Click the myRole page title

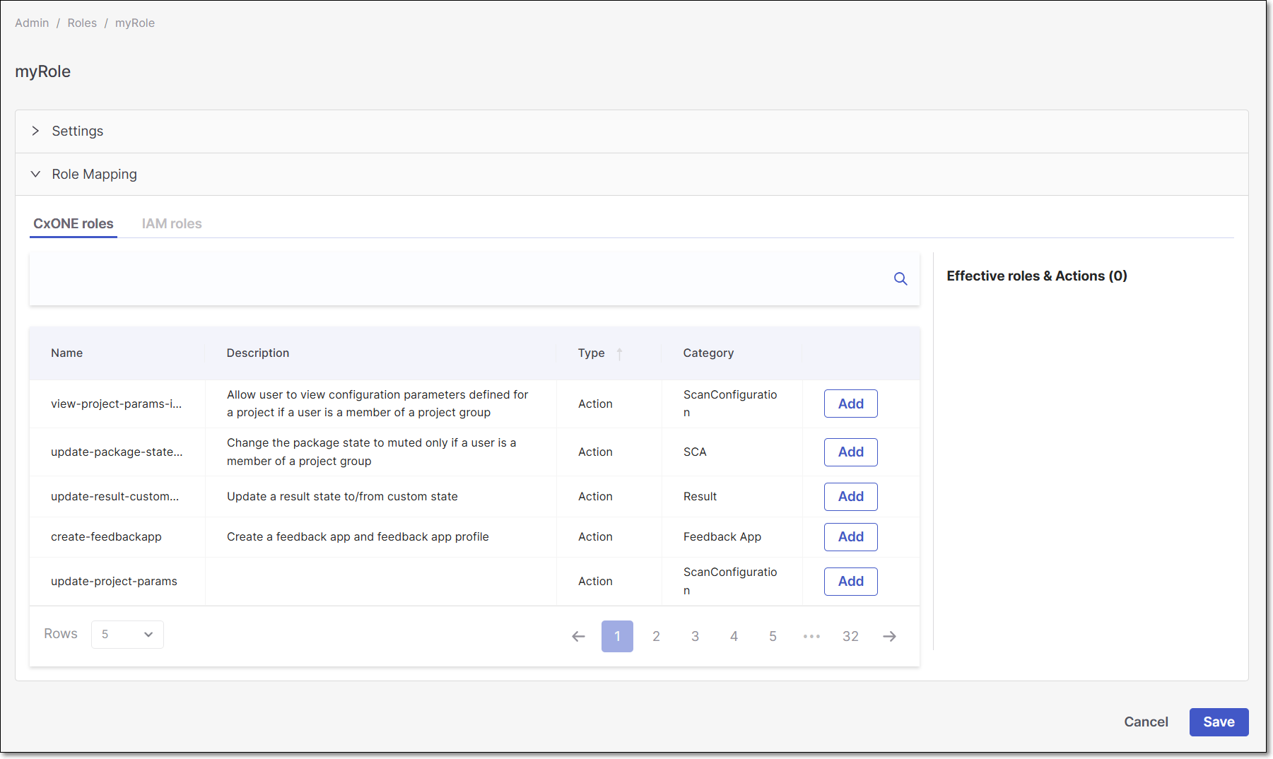point(42,72)
